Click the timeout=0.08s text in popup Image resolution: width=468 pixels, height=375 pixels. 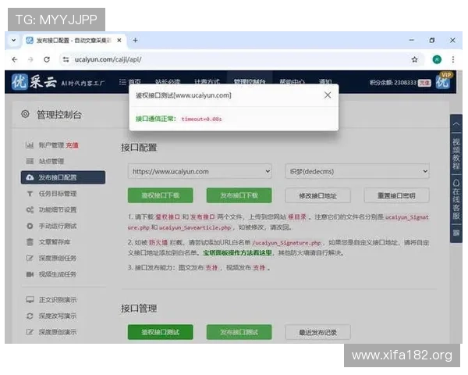(201, 119)
